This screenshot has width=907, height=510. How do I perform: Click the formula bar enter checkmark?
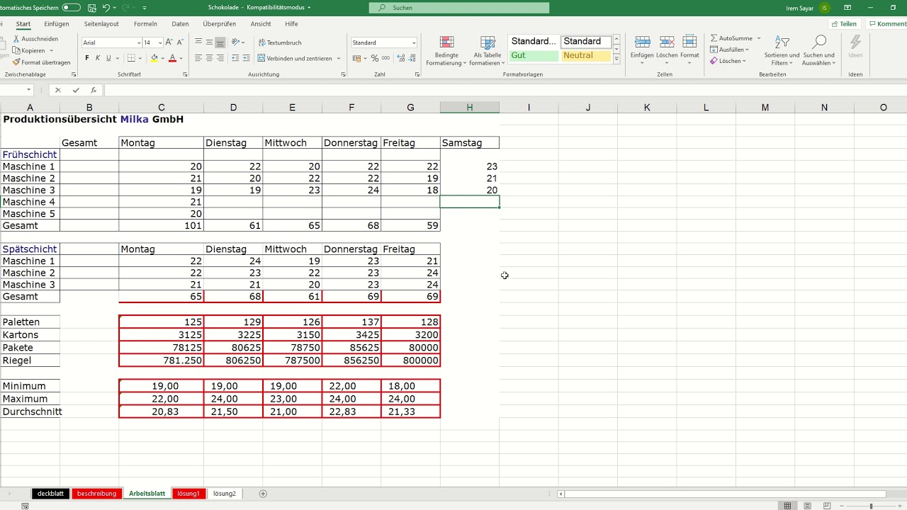[75, 90]
